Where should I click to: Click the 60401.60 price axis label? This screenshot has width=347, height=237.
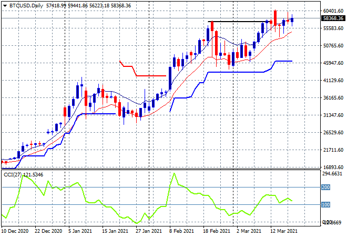(333, 11)
